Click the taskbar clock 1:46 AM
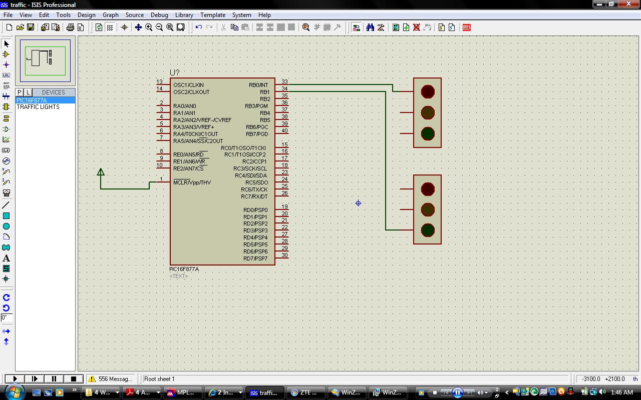 pyautogui.click(x=621, y=392)
